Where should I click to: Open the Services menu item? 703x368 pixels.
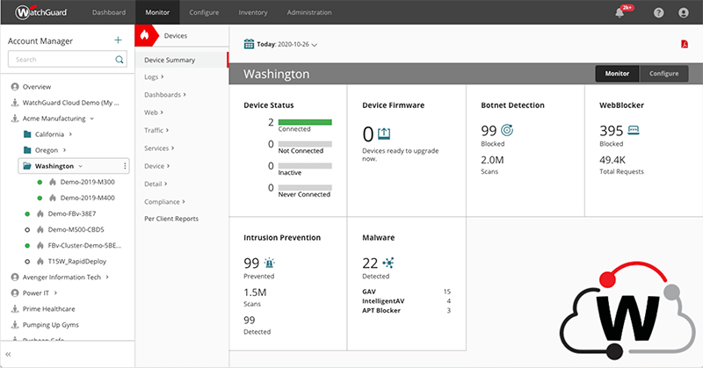(x=159, y=148)
